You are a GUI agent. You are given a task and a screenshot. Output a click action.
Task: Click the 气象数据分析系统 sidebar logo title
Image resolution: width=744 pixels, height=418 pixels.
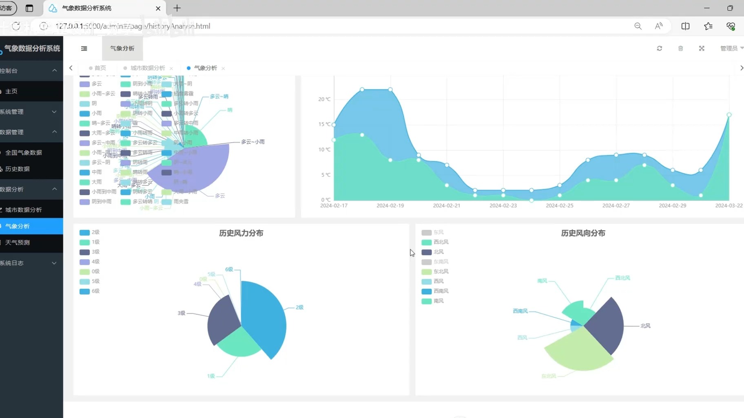(x=32, y=48)
